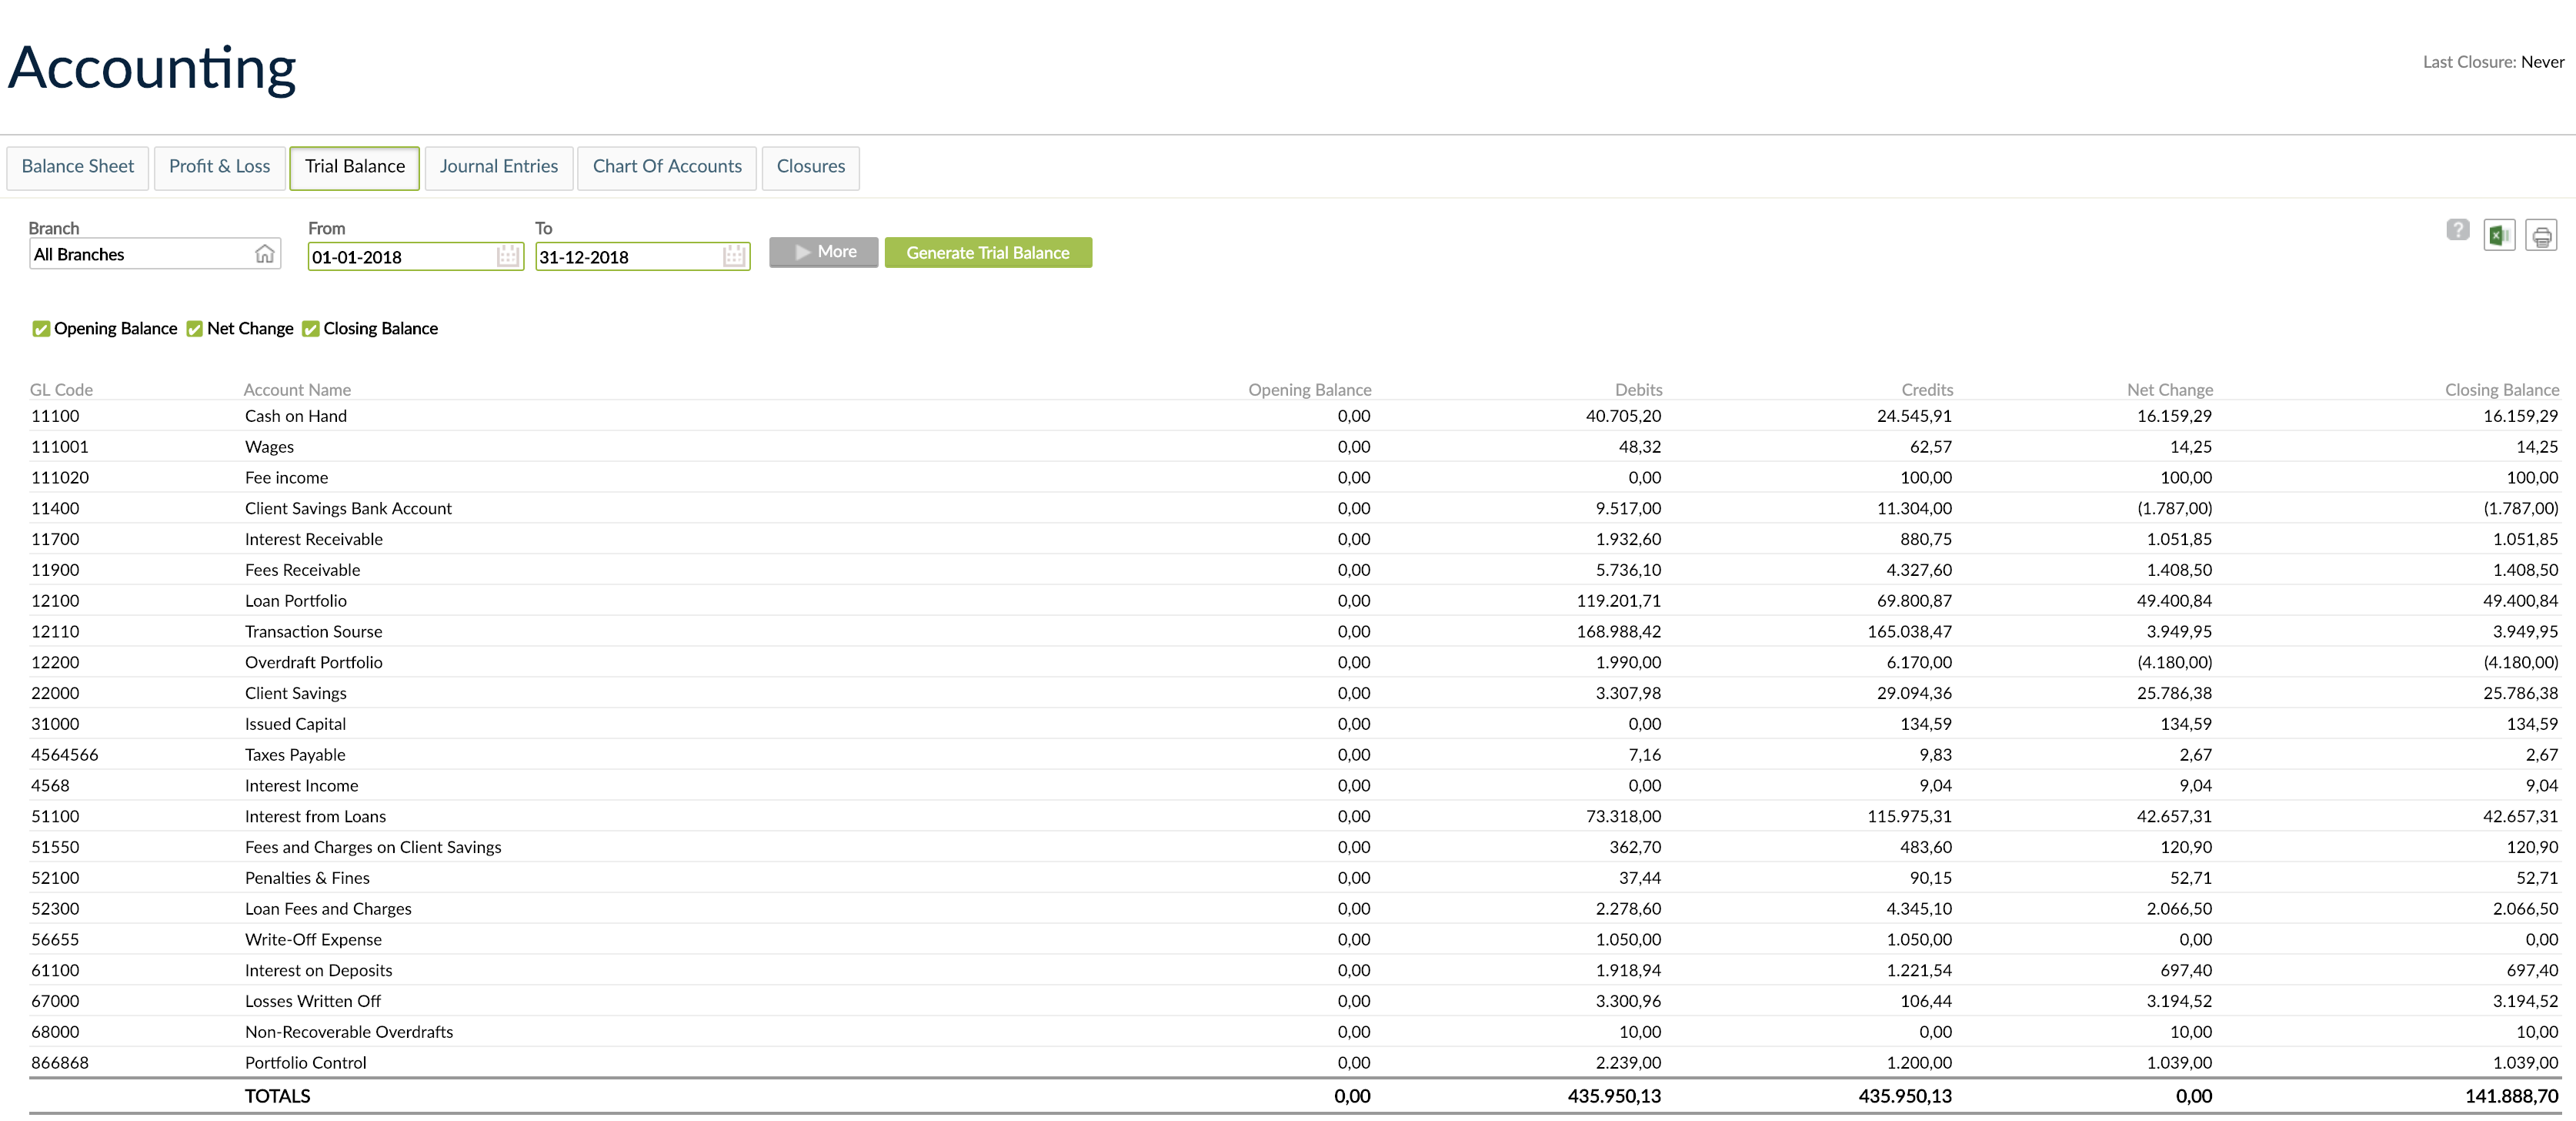Open the calendar picker for the To date
2576x1121 pixels.
coord(735,256)
